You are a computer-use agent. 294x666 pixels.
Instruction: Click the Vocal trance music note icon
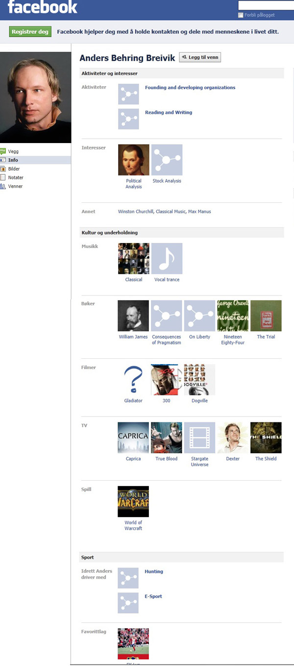coord(167,258)
